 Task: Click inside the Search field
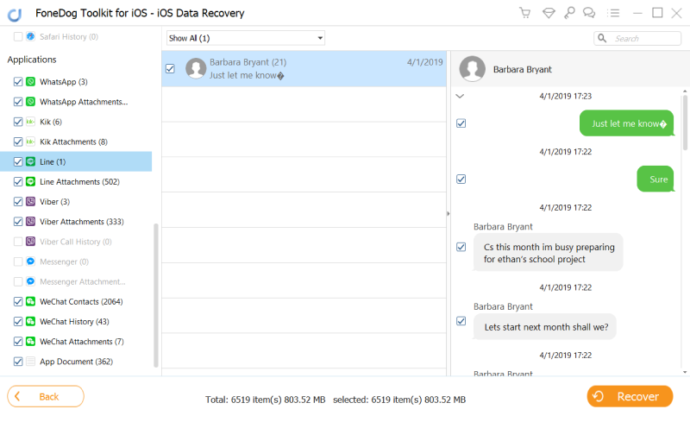(x=637, y=38)
